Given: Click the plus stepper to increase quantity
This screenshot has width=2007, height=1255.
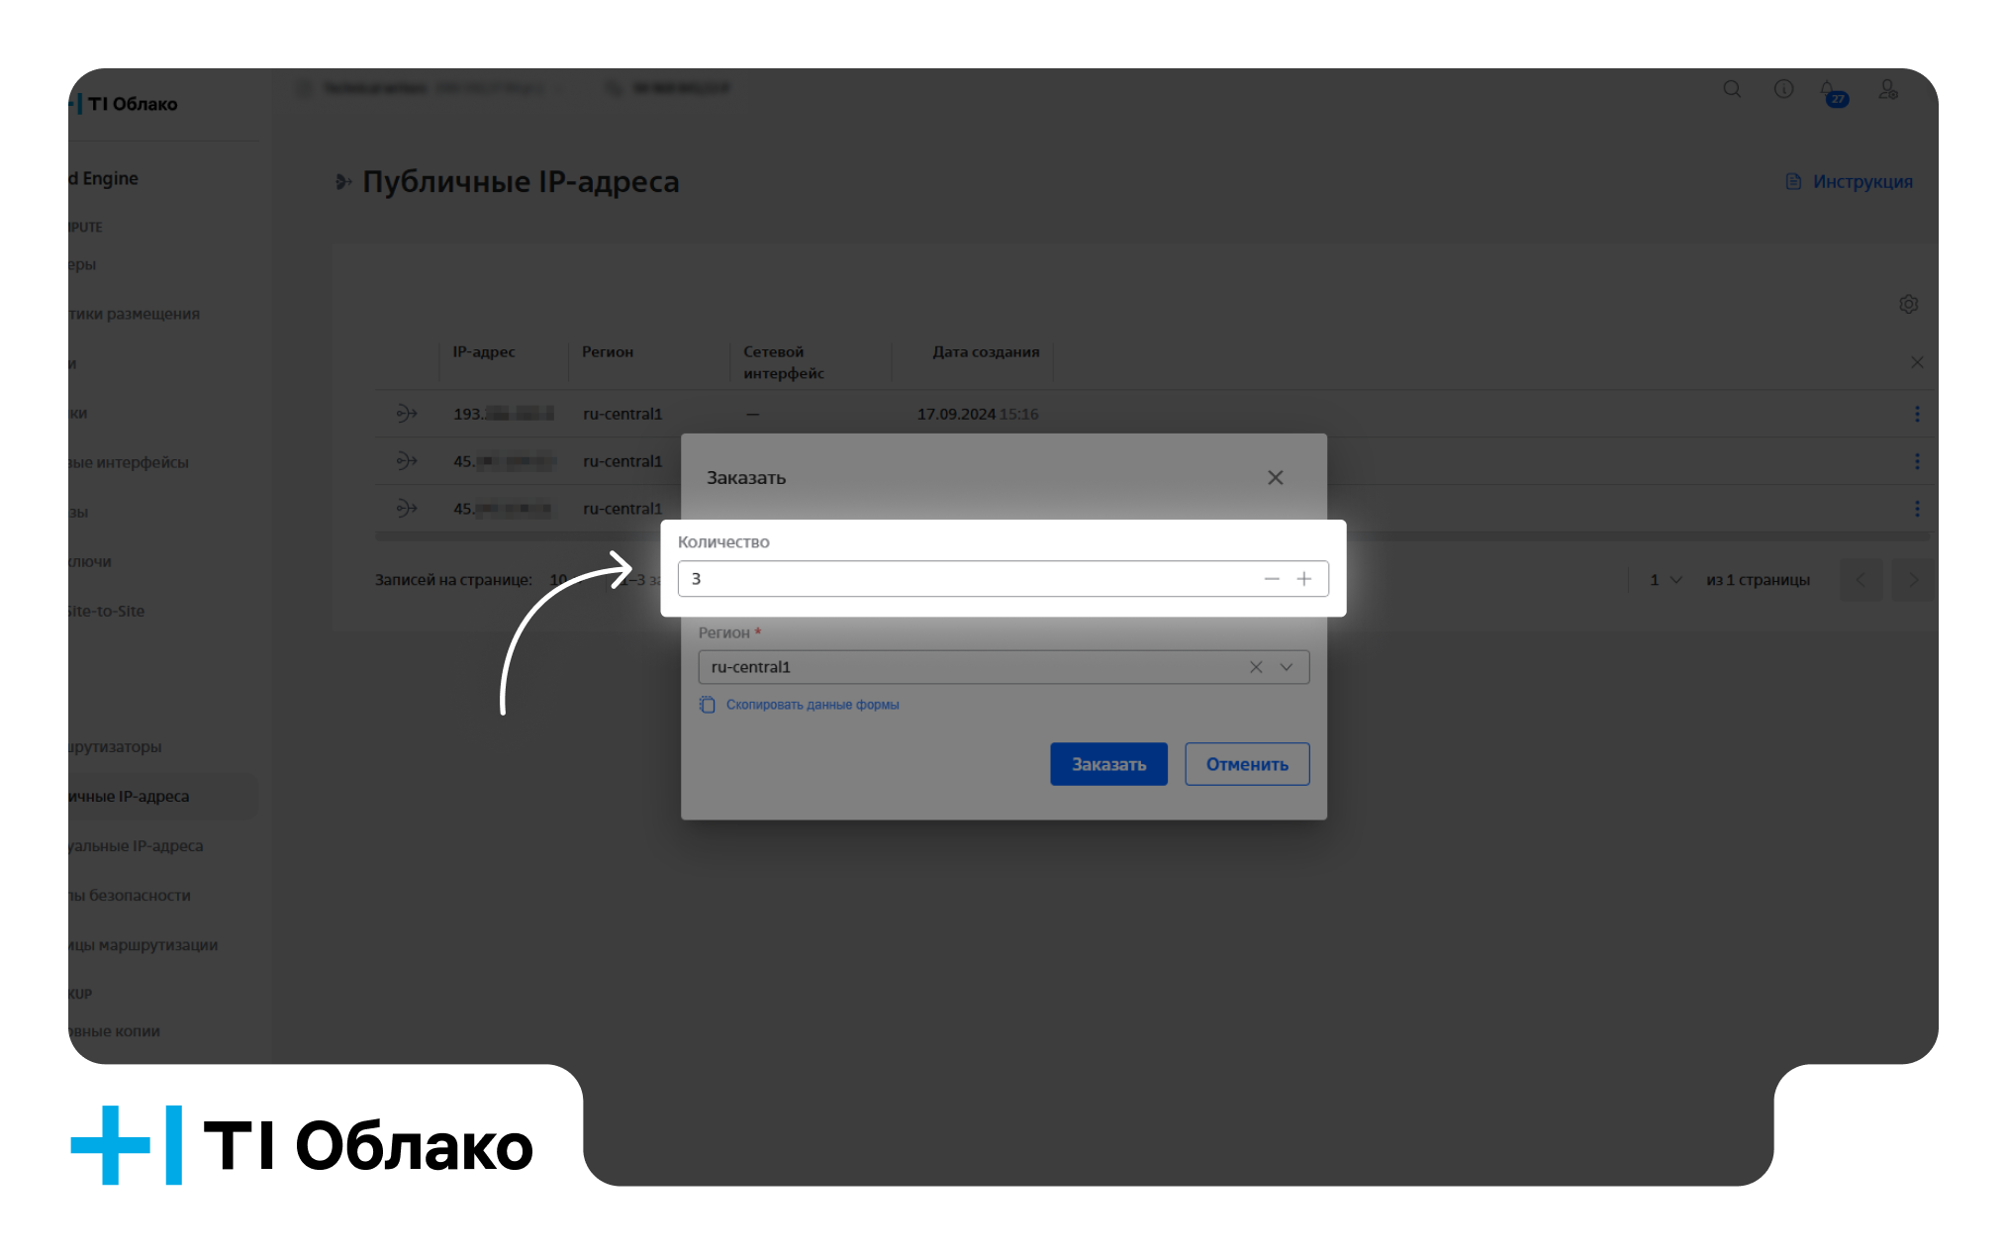Looking at the screenshot, I should [x=1303, y=578].
